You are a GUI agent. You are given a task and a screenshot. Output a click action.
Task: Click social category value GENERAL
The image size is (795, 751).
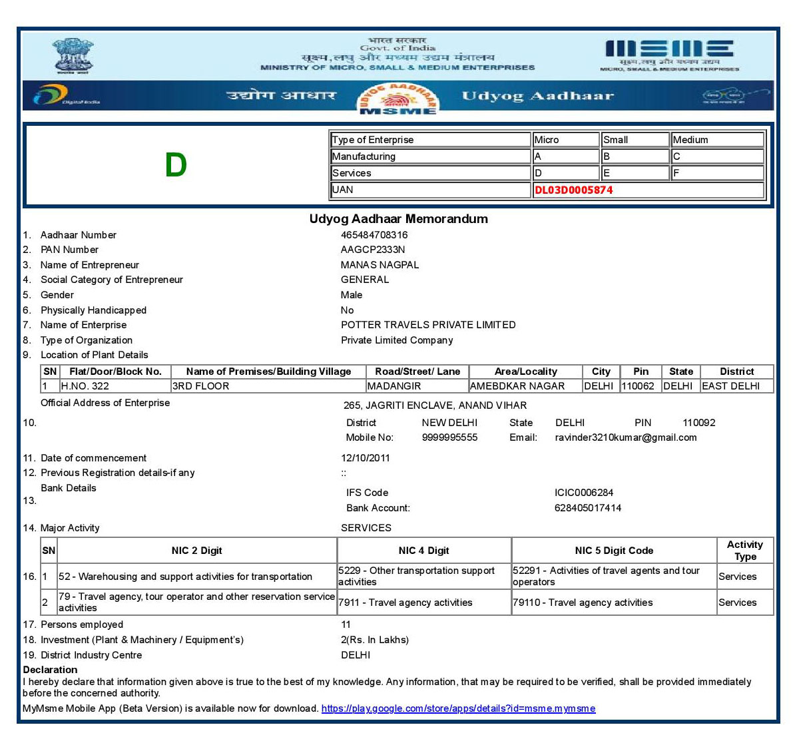[x=365, y=280]
